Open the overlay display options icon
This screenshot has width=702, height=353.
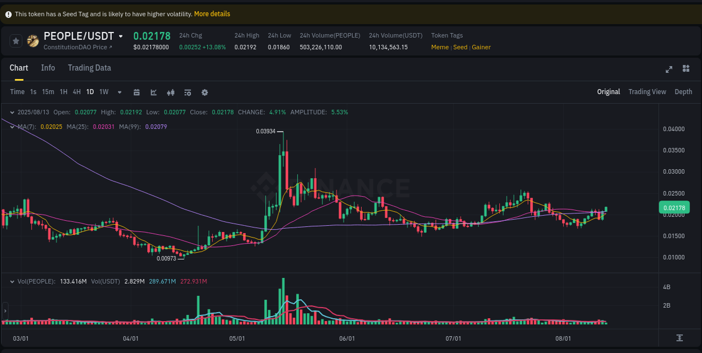[x=188, y=91]
